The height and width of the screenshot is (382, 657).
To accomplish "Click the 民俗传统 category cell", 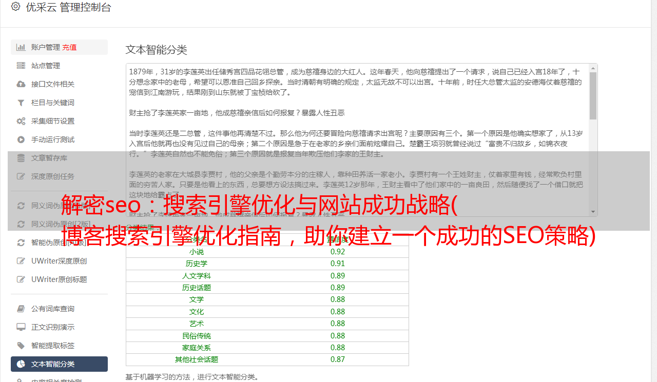I will (197, 336).
